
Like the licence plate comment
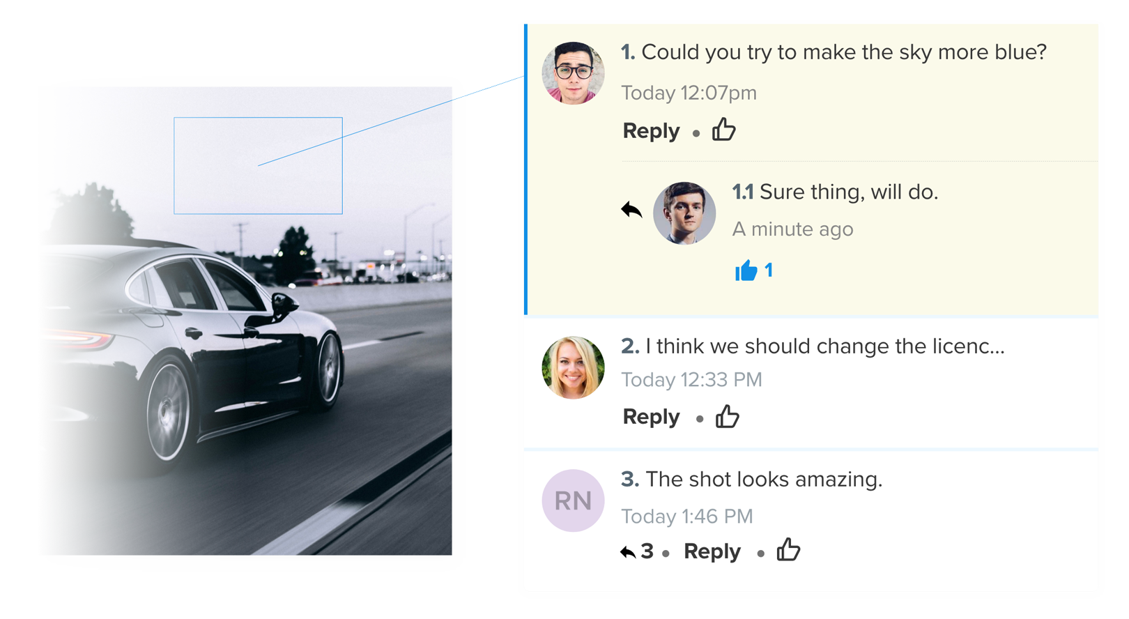[728, 416]
